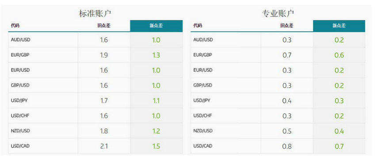Click the 0.7 new spread for USD/CAD
Screen dimensions: 377x160
[339, 146]
